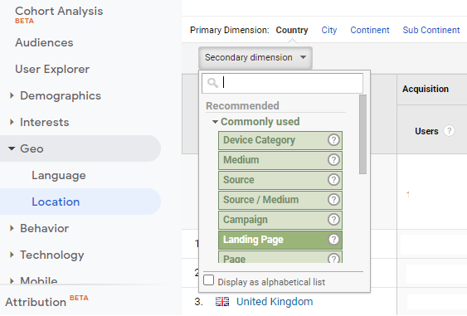Select Country primary dimension

292,30
